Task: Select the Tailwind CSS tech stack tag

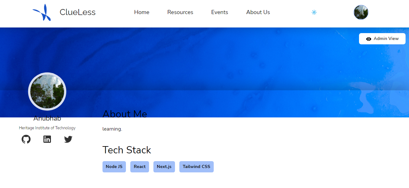Action: tap(197, 166)
